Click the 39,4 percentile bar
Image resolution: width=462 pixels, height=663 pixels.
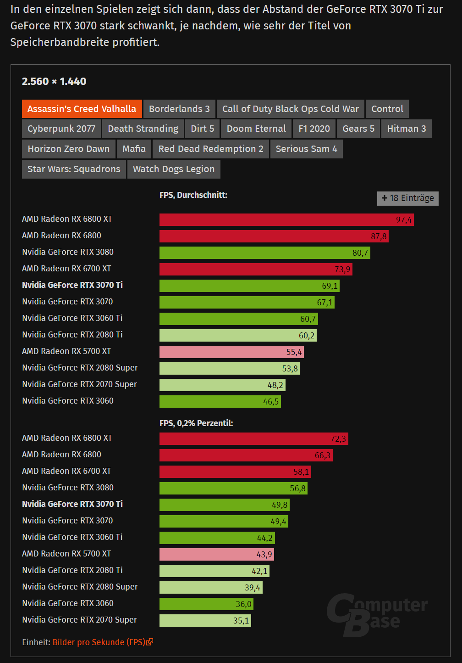211,587
